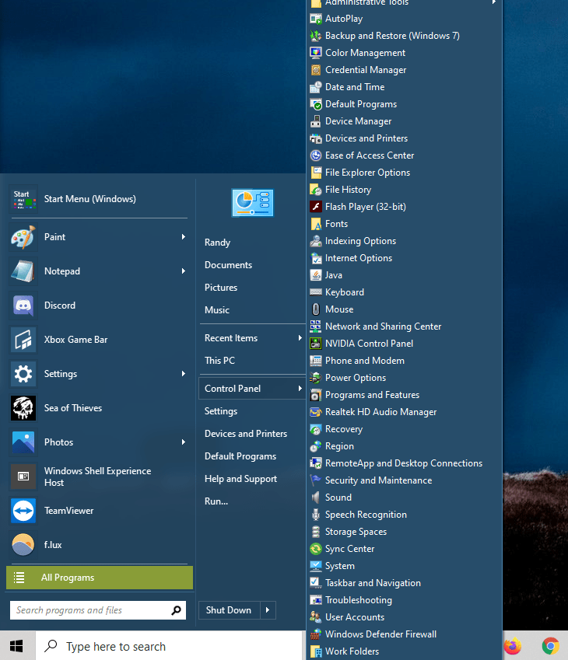Viewport: 568px width, 660px height.
Task: Open the Windows Defender Firewall icon
Action: click(316, 634)
